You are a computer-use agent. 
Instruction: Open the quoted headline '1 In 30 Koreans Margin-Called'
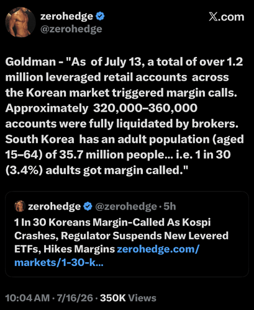[112, 223]
